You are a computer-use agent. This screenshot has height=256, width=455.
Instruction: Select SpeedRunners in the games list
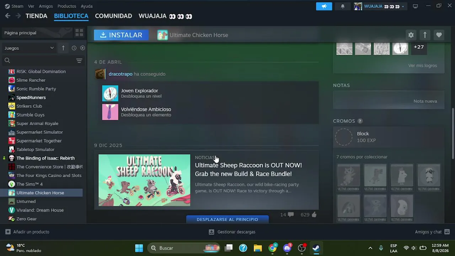pos(31,97)
